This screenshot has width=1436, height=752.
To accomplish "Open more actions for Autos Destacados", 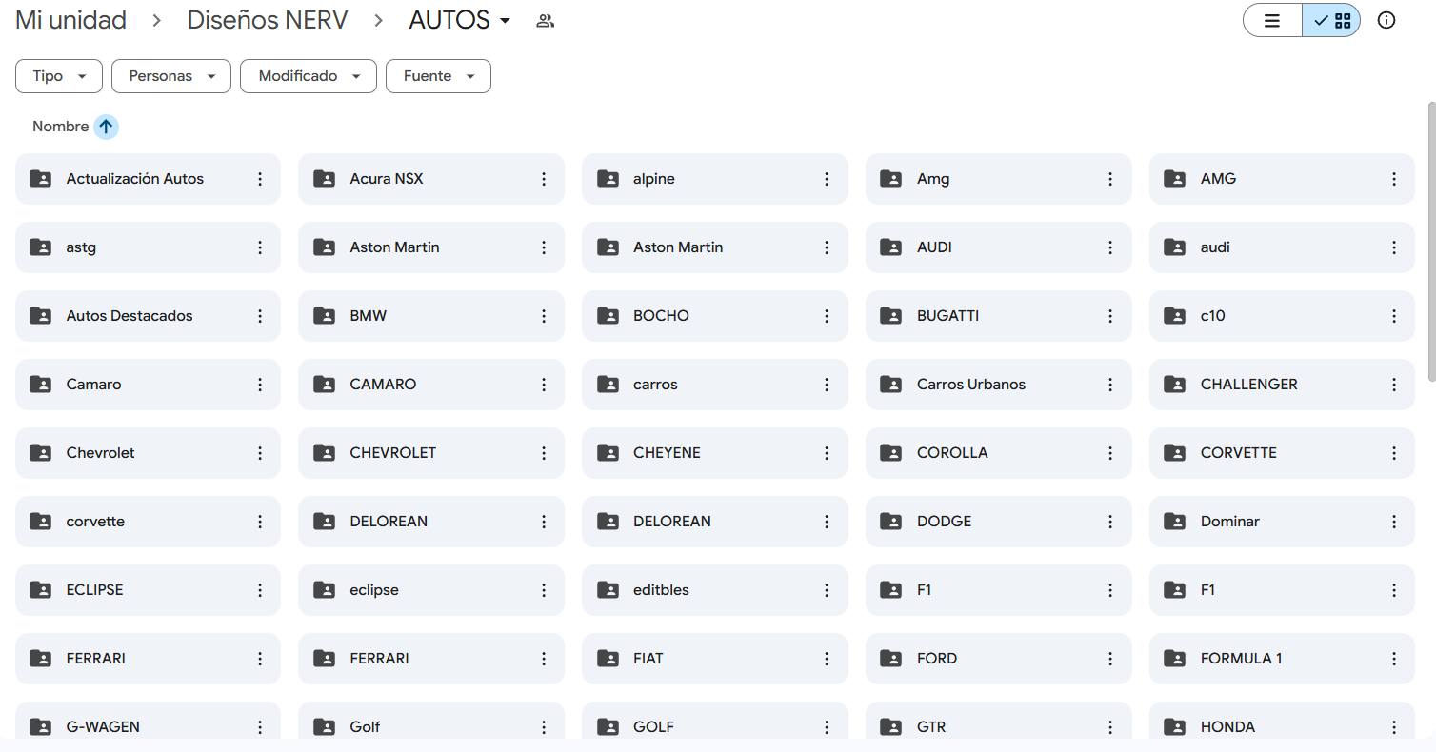I will click(260, 316).
